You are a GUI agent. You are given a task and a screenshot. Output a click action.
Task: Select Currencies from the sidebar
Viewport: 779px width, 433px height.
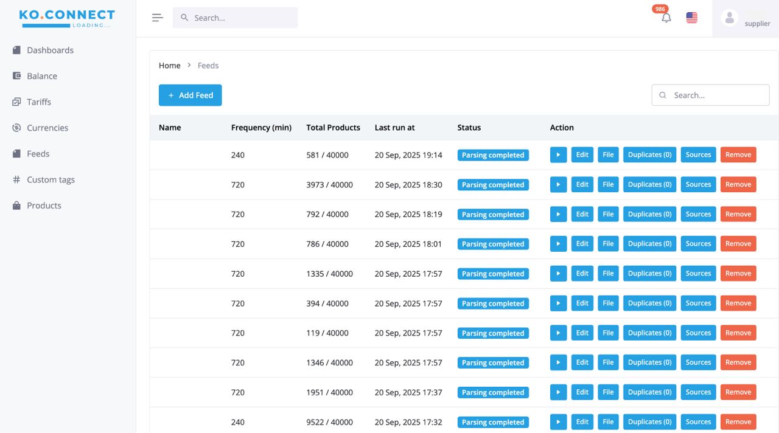47,128
